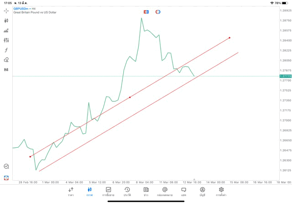Image resolution: width=292 pixels, height=204 pixels.
Task: Tap the current price label 1.27775
Action: (x=285, y=76)
